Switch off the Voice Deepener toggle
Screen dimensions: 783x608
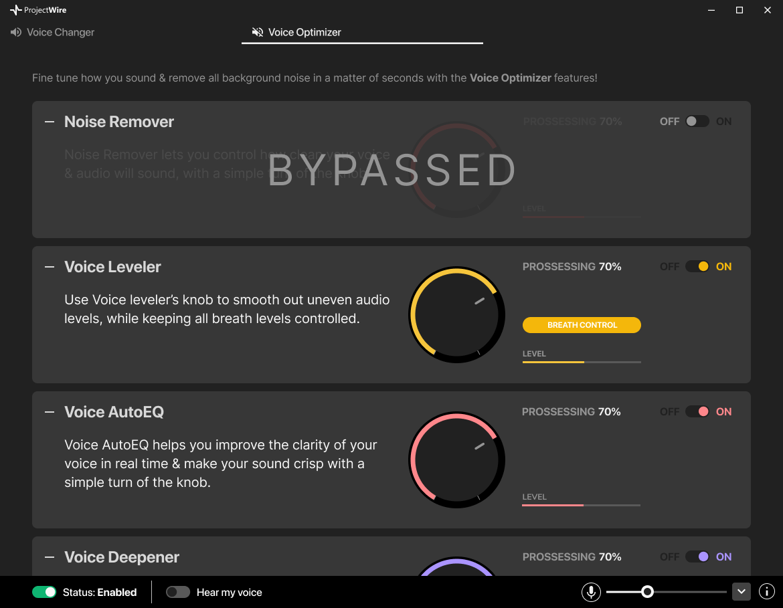[697, 557]
